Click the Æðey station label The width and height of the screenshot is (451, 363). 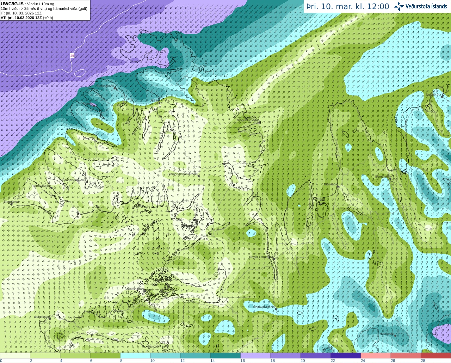[155, 101]
